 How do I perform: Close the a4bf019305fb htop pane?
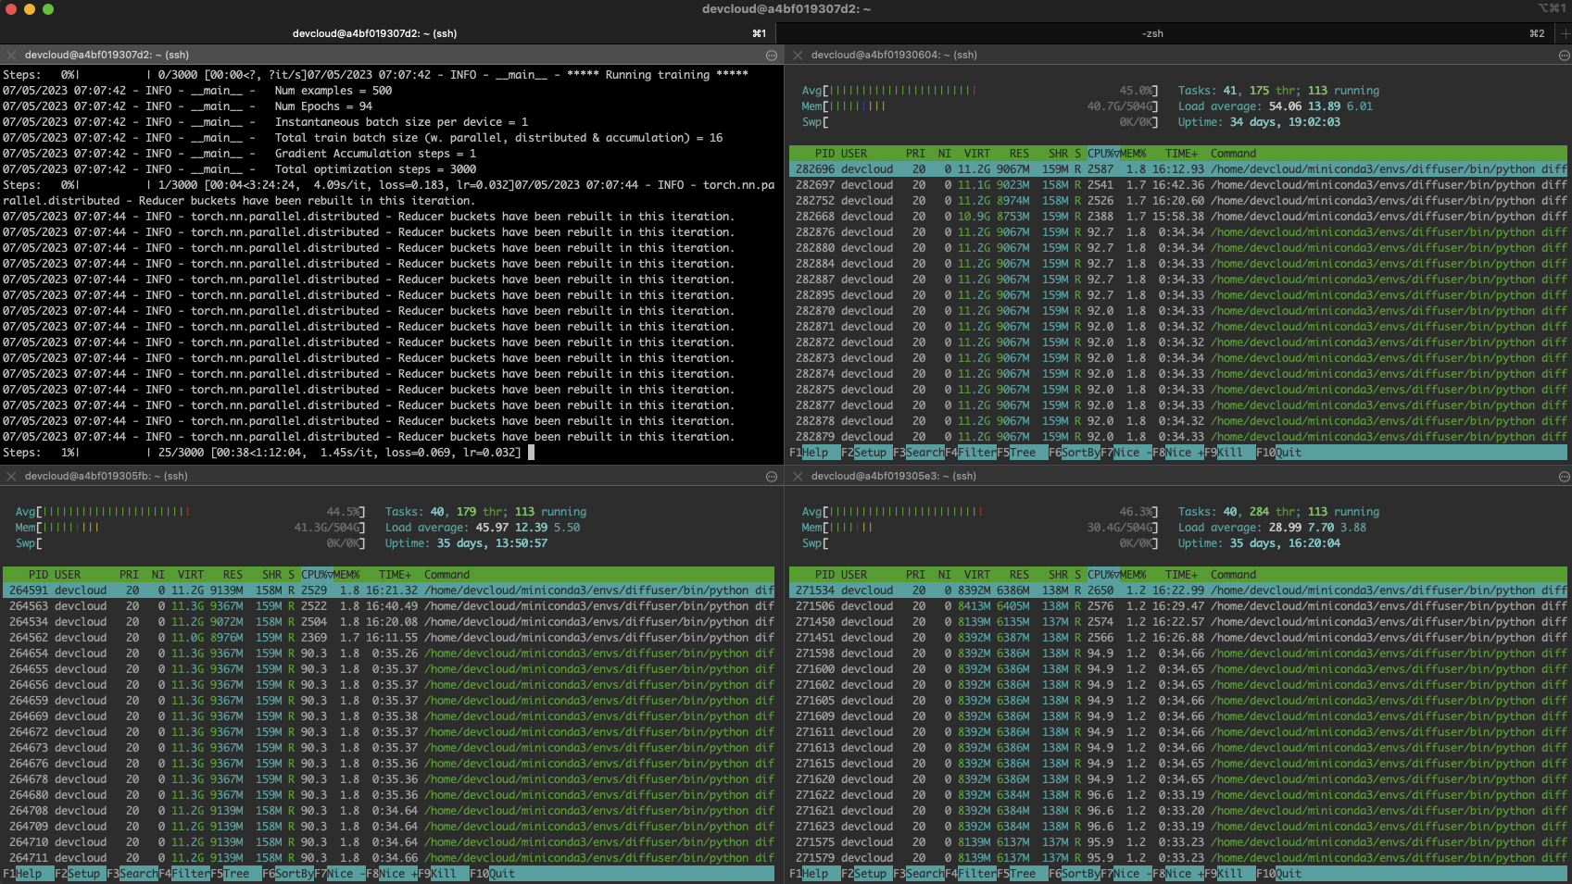pyautogui.click(x=11, y=477)
